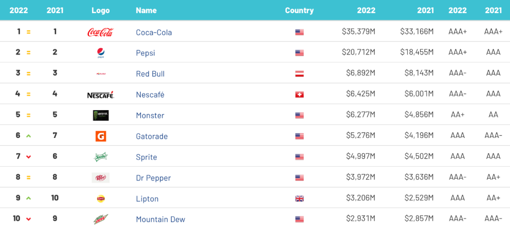Screen dimensions: 510x225
Task: Click the Lipton yellow logo
Action: click(x=101, y=199)
